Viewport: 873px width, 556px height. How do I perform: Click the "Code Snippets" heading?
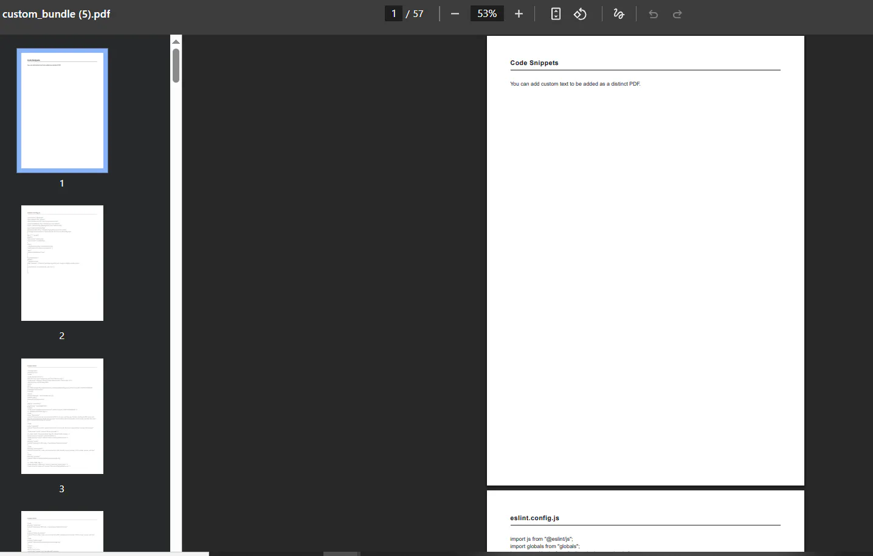coord(534,63)
